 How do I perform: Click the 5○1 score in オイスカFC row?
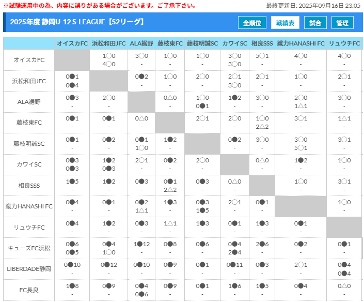pos(262,56)
